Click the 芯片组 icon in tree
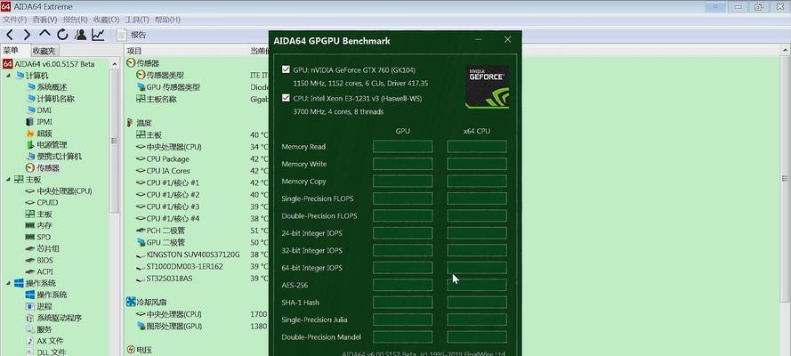The height and width of the screenshot is (356, 791). point(30,248)
